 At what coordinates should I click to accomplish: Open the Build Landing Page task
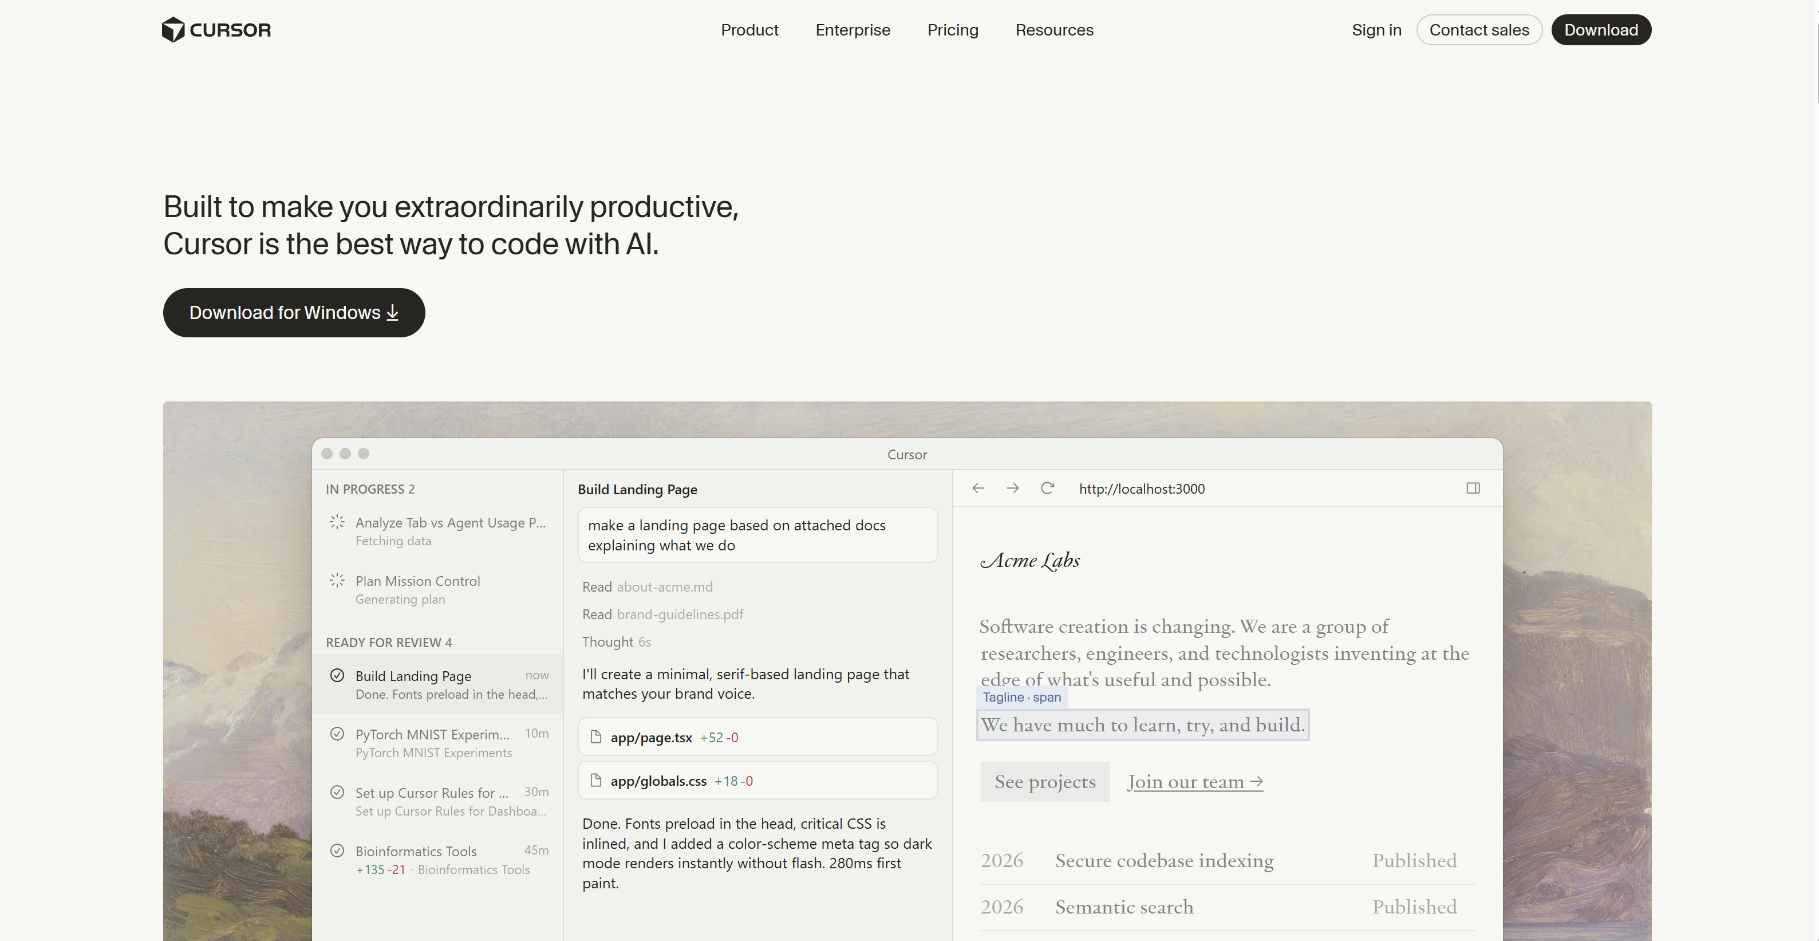(x=438, y=684)
